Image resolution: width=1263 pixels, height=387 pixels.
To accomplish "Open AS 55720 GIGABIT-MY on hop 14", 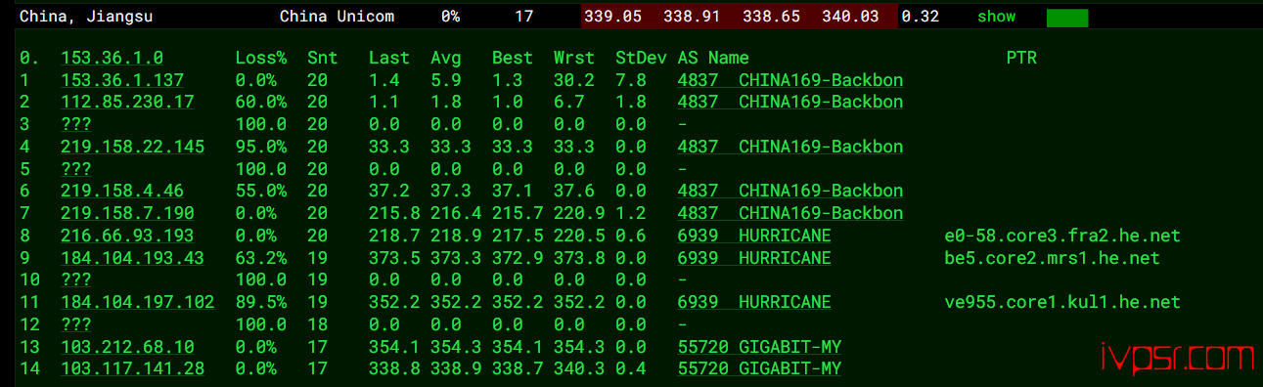I will [759, 368].
